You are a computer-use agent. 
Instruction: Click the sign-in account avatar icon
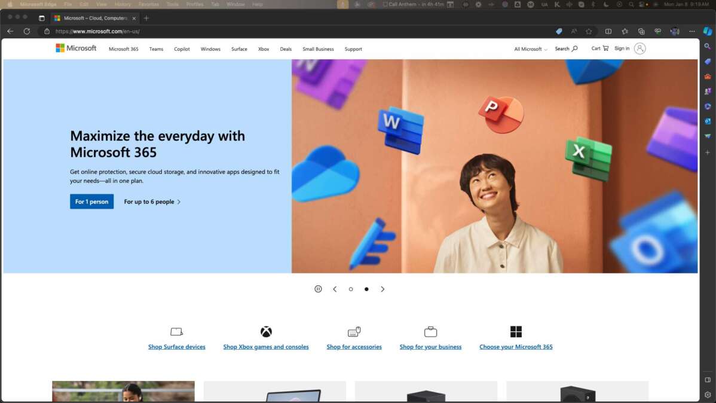pyautogui.click(x=639, y=48)
